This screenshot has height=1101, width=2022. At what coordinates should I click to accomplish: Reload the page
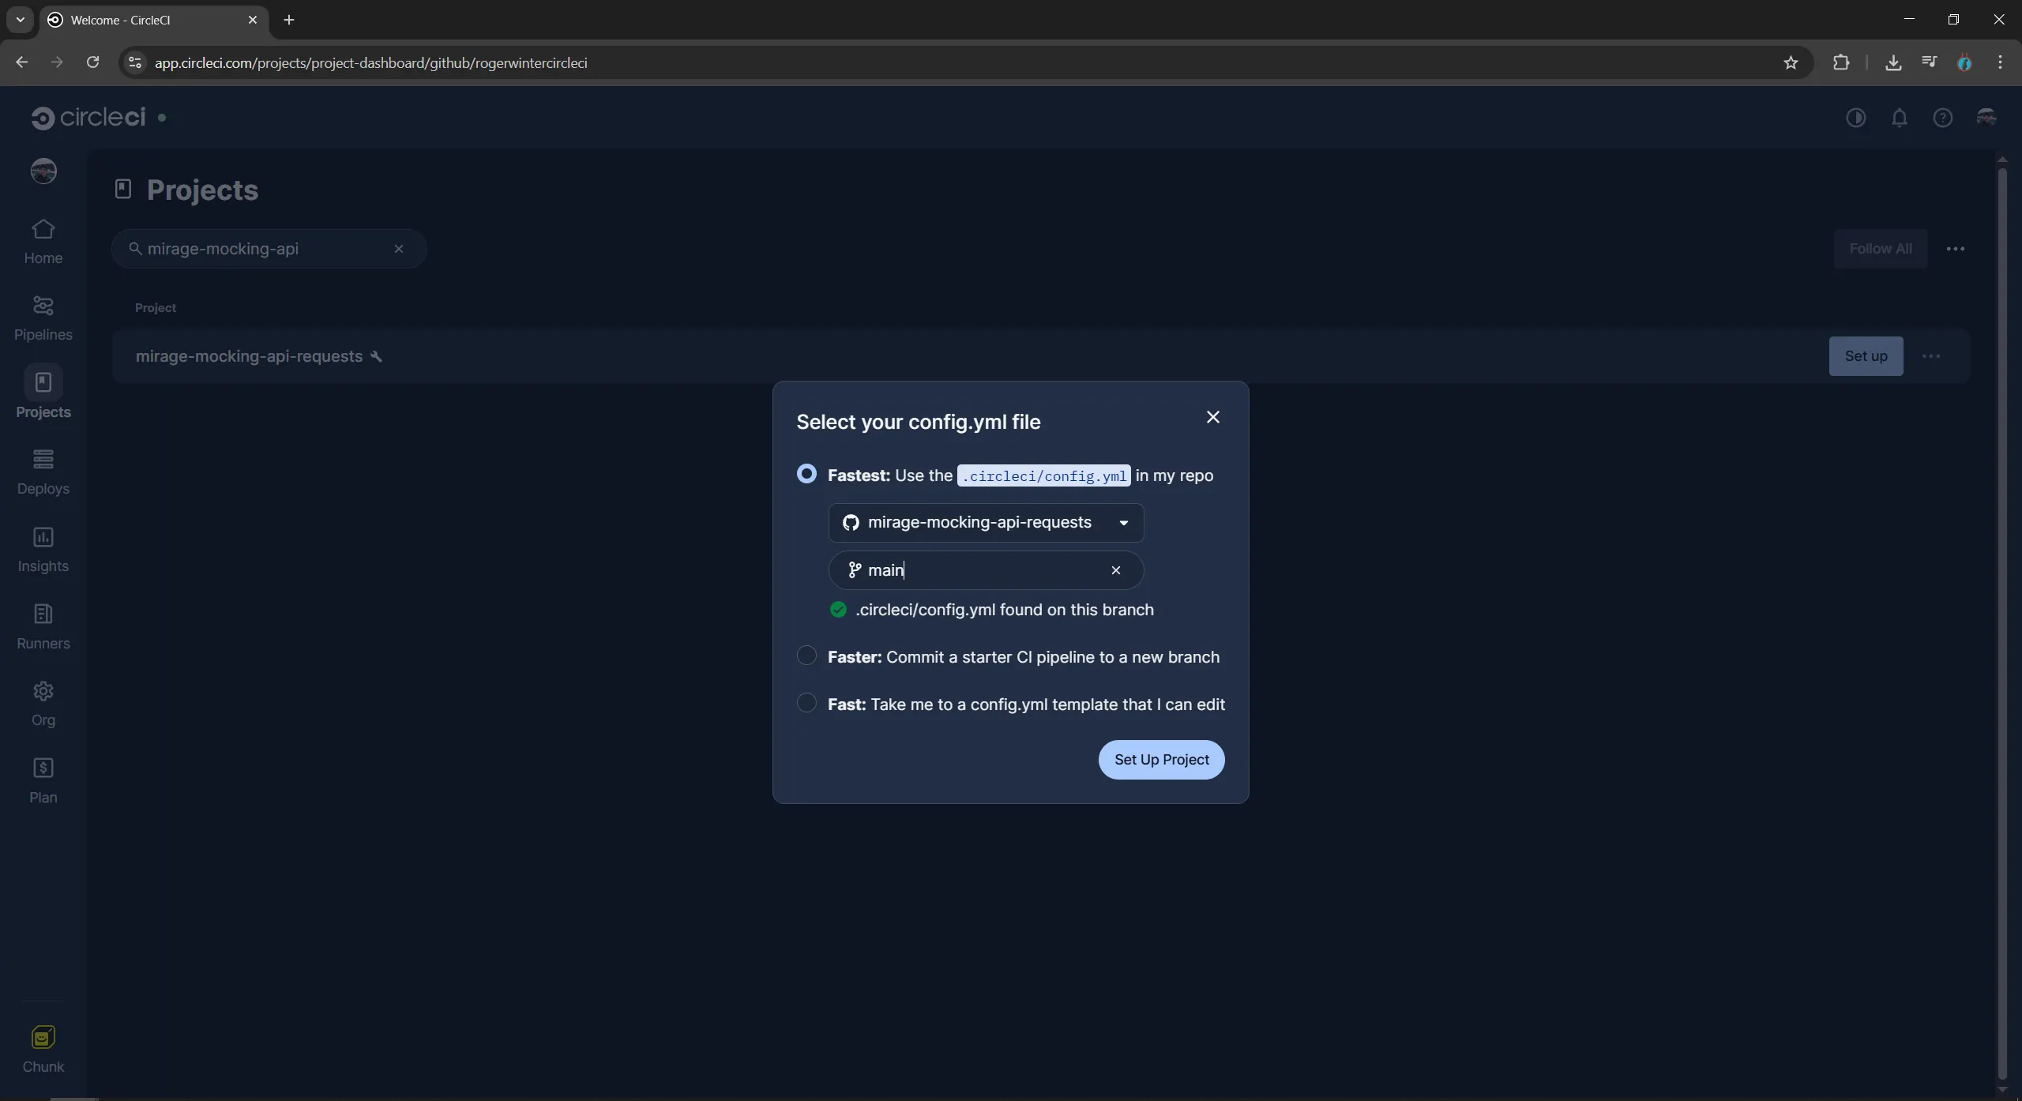92,62
